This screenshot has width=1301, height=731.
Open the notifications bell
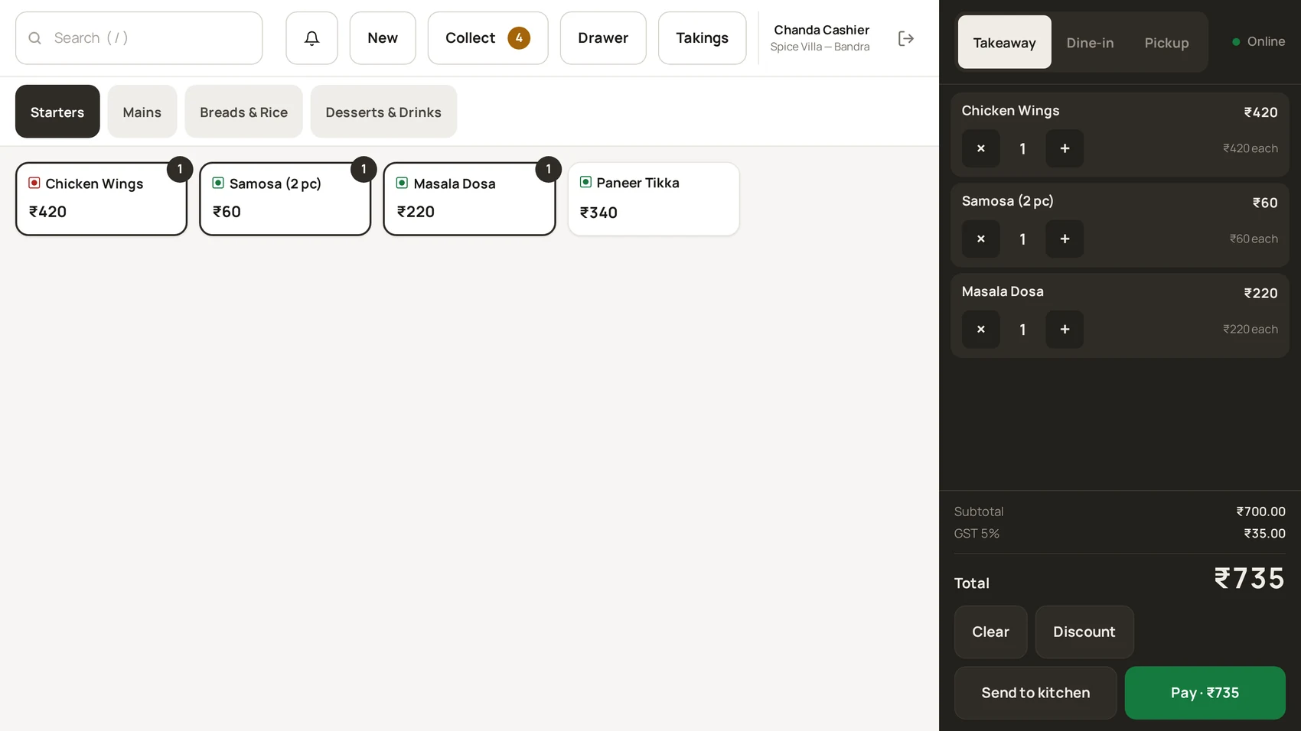pos(311,38)
